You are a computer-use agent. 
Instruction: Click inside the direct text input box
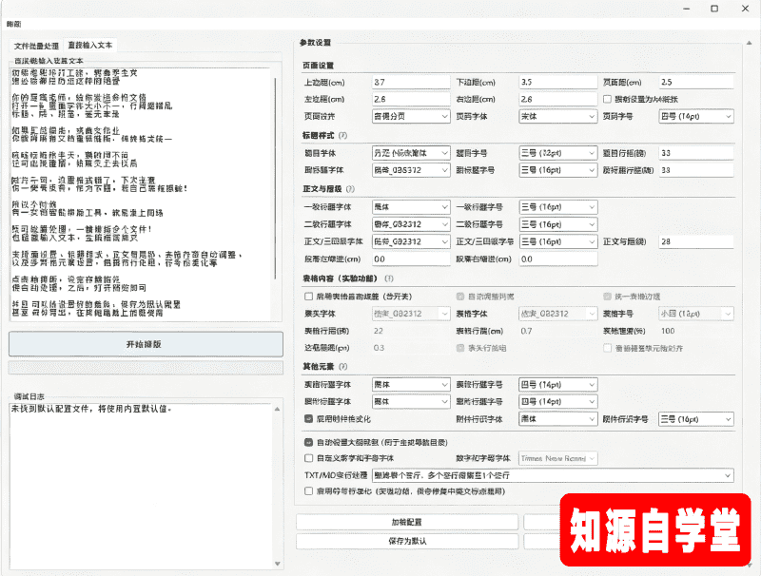(141, 194)
